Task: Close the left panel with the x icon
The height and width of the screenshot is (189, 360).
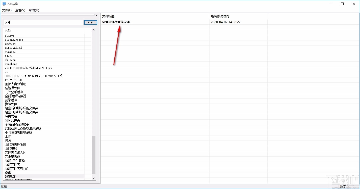Action: (96, 15)
